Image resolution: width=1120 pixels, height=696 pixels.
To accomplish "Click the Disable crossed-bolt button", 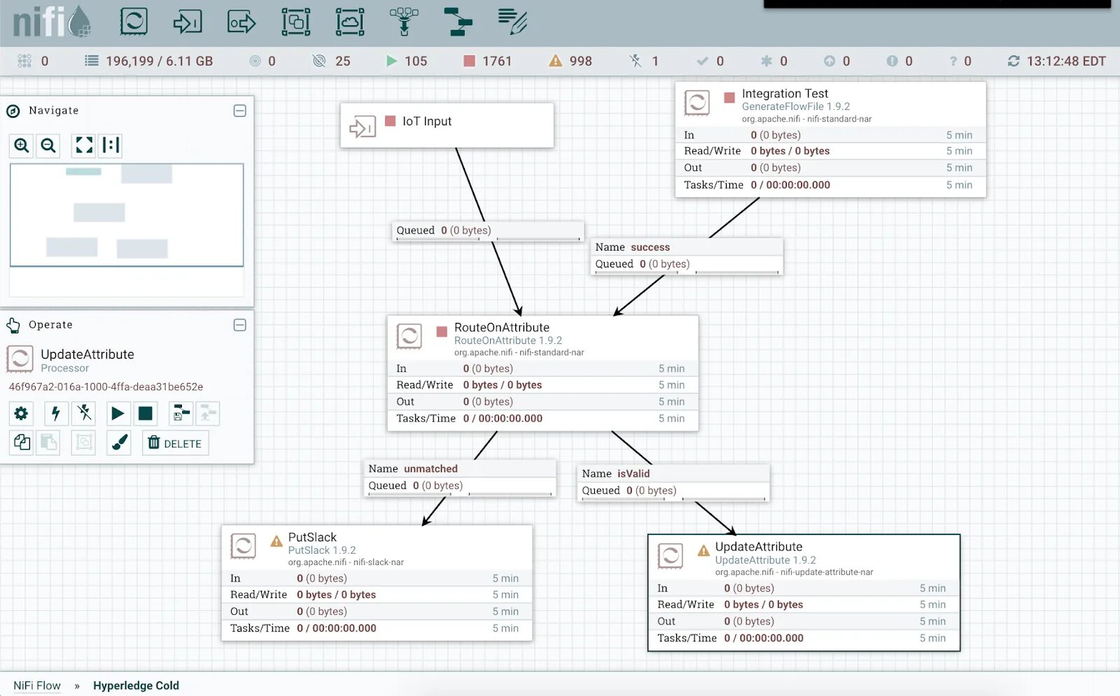I will tap(85, 414).
